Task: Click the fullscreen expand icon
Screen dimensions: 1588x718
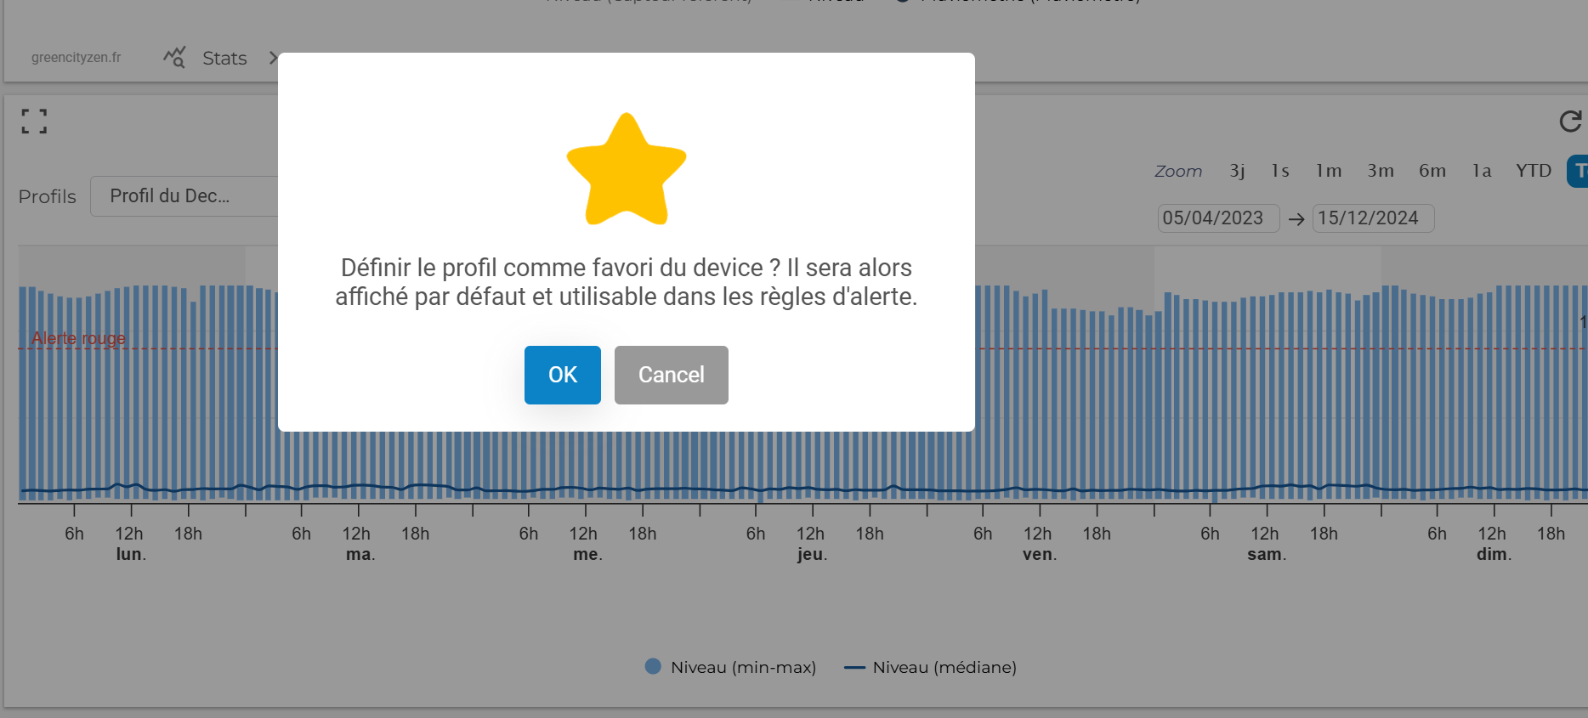Action: pos(34,122)
